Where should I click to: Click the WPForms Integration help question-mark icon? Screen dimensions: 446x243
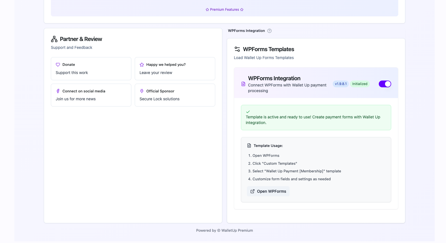269,31
